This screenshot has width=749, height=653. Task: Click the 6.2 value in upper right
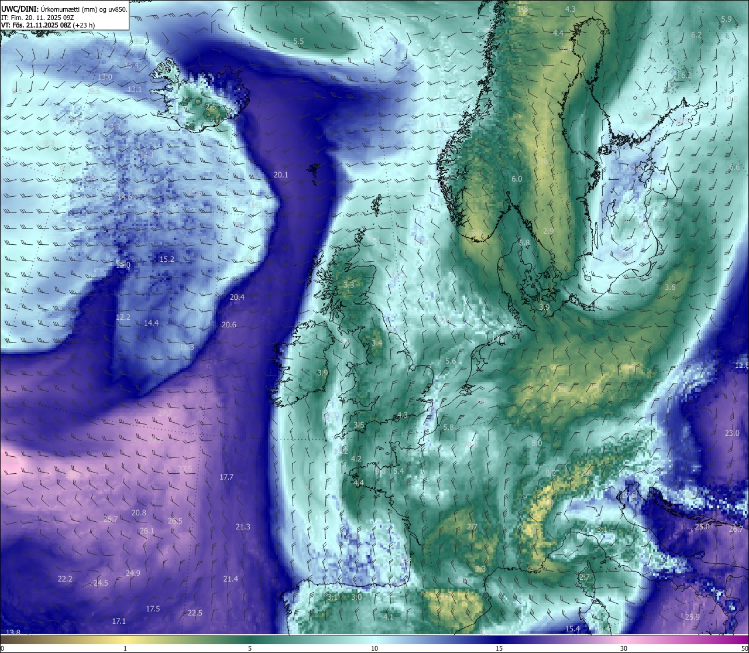coord(696,35)
